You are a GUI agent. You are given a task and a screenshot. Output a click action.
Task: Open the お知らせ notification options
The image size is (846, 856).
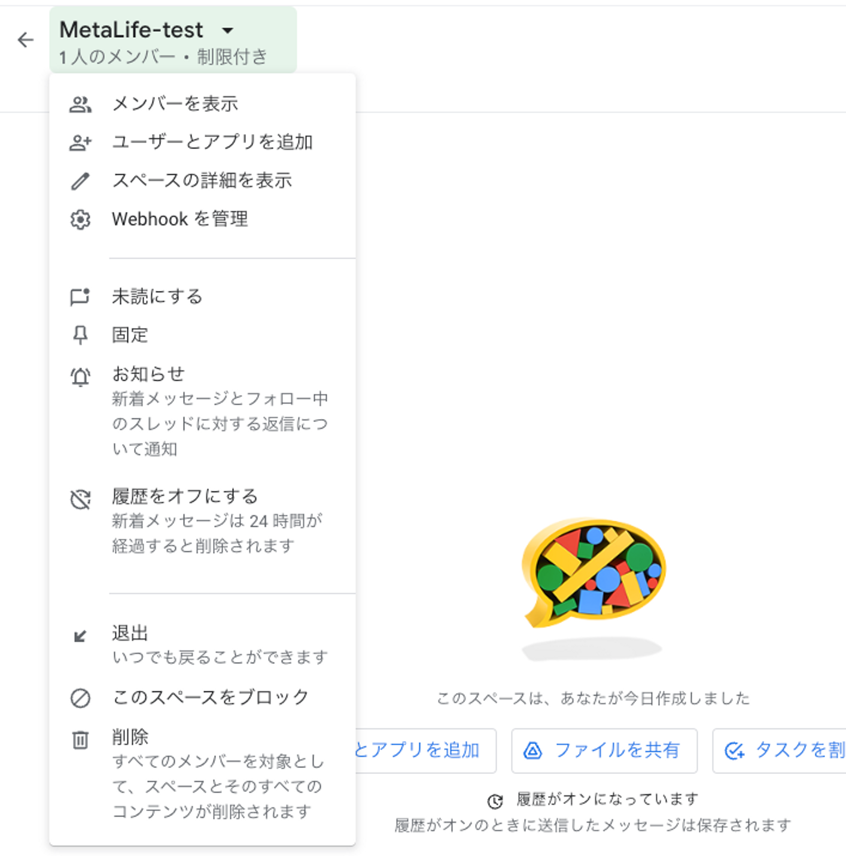pos(202,411)
